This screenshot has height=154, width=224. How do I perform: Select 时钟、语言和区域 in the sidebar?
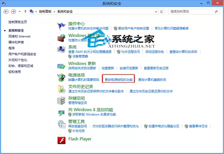21,66
